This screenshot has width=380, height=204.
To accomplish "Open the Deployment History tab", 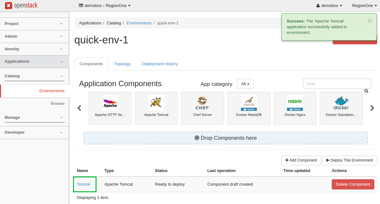I will tap(160, 64).
